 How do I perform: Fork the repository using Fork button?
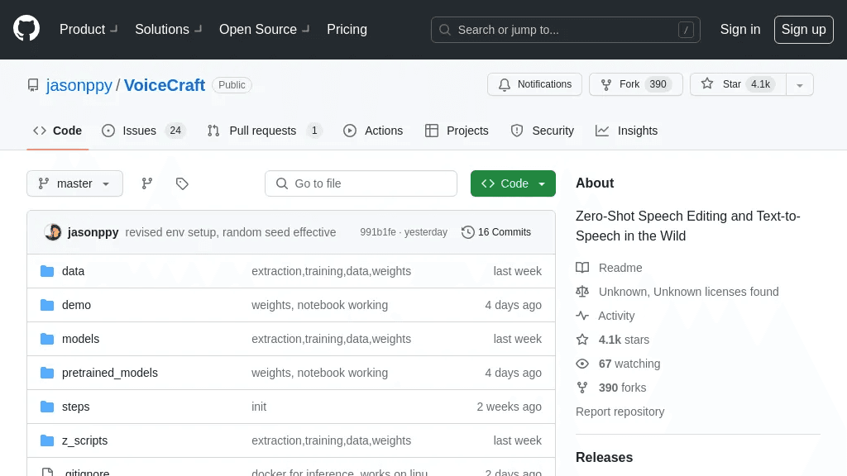point(636,84)
